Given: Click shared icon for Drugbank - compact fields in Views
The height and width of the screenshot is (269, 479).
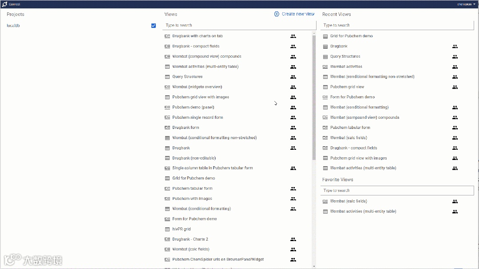Looking at the screenshot, I should pos(293,47).
